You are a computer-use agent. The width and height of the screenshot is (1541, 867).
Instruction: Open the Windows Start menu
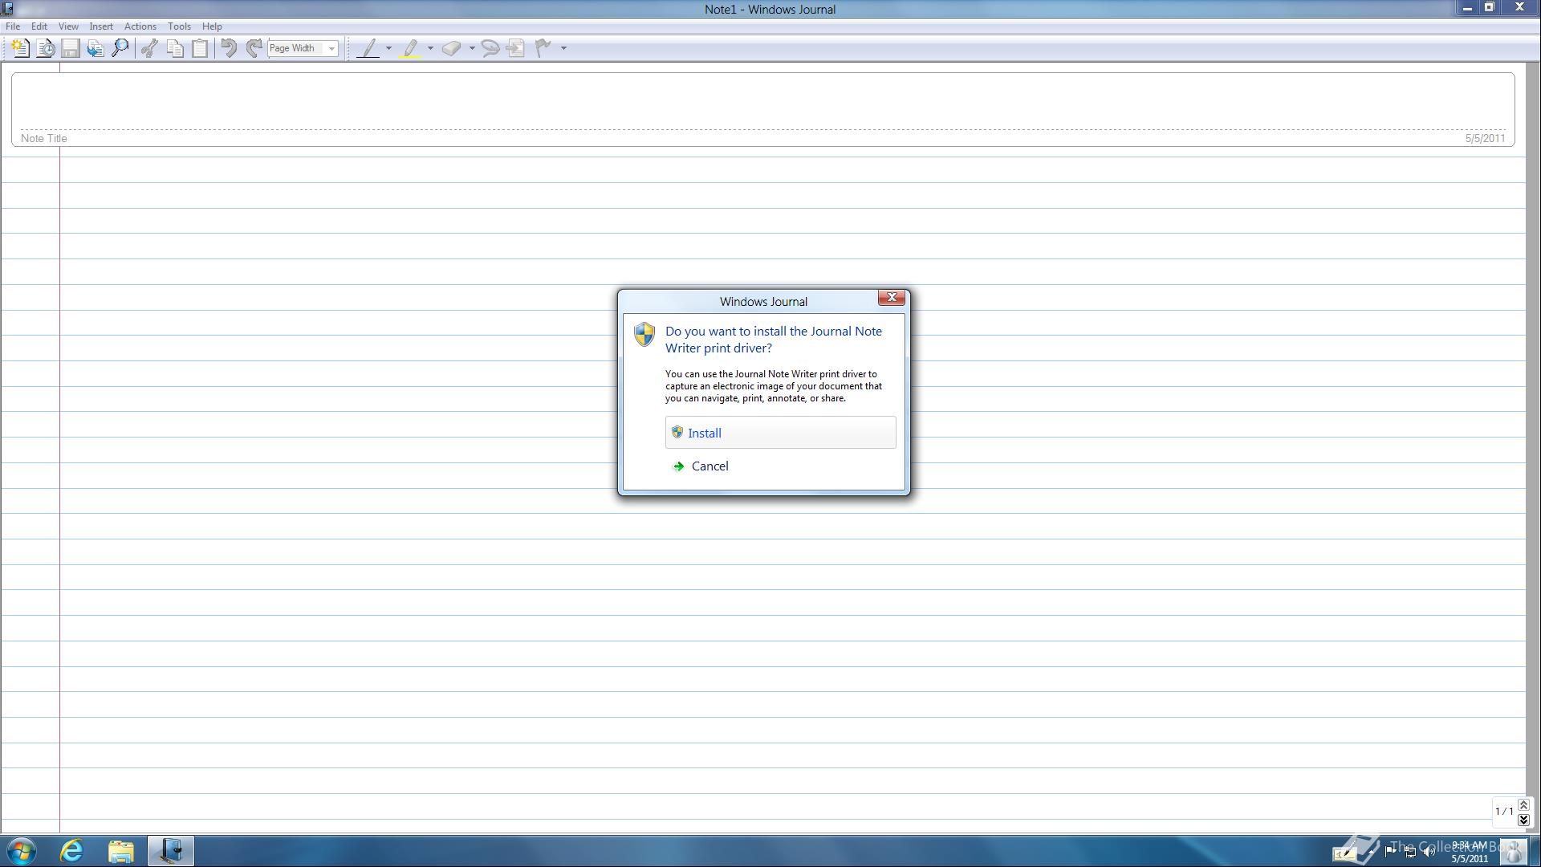pyautogui.click(x=22, y=851)
